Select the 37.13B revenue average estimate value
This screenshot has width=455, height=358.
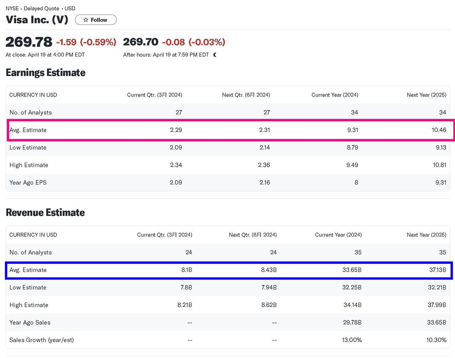pos(438,270)
